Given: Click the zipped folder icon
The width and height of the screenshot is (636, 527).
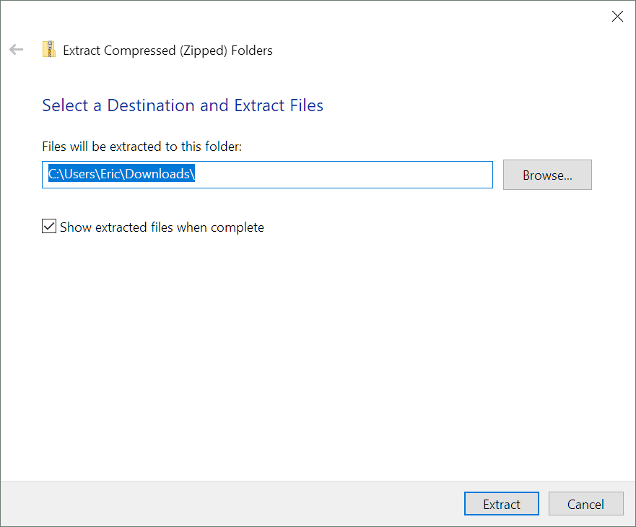Looking at the screenshot, I should click(x=49, y=50).
